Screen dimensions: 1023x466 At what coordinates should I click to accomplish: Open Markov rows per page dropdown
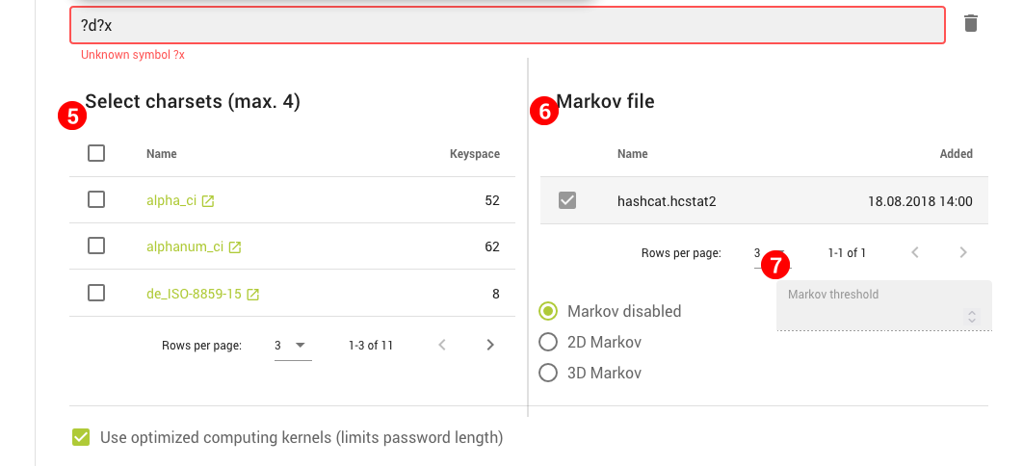pyautogui.click(x=769, y=253)
